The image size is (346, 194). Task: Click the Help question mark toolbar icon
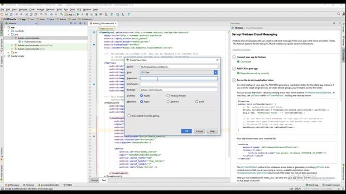pyautogui.click(x=129, y=15)
